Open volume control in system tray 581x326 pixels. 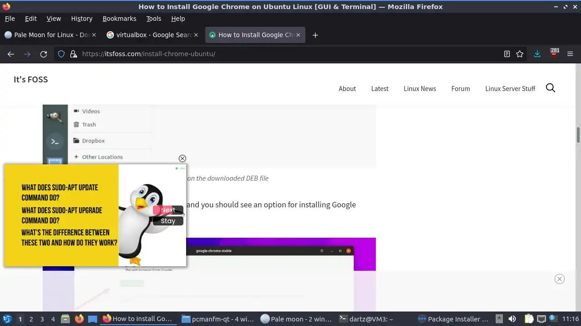(512, 319)
